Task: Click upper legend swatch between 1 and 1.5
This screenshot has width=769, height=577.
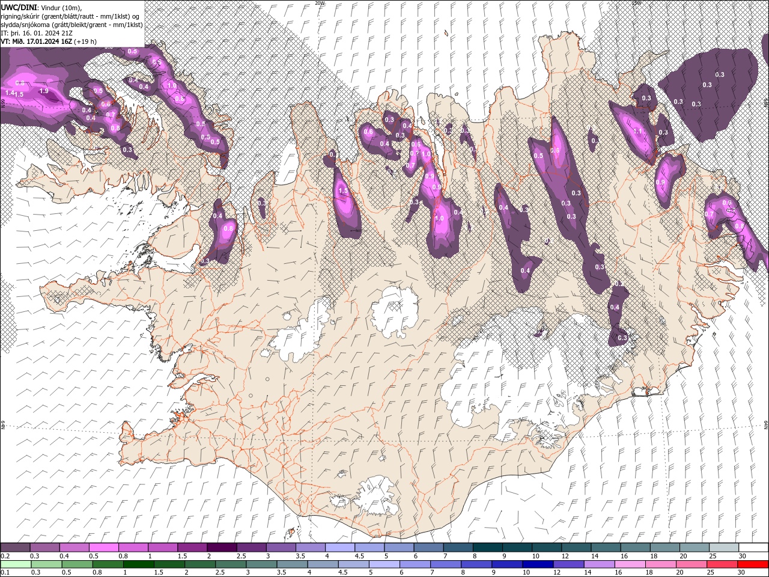Action: pyautogui.click(x=162, y=548)
